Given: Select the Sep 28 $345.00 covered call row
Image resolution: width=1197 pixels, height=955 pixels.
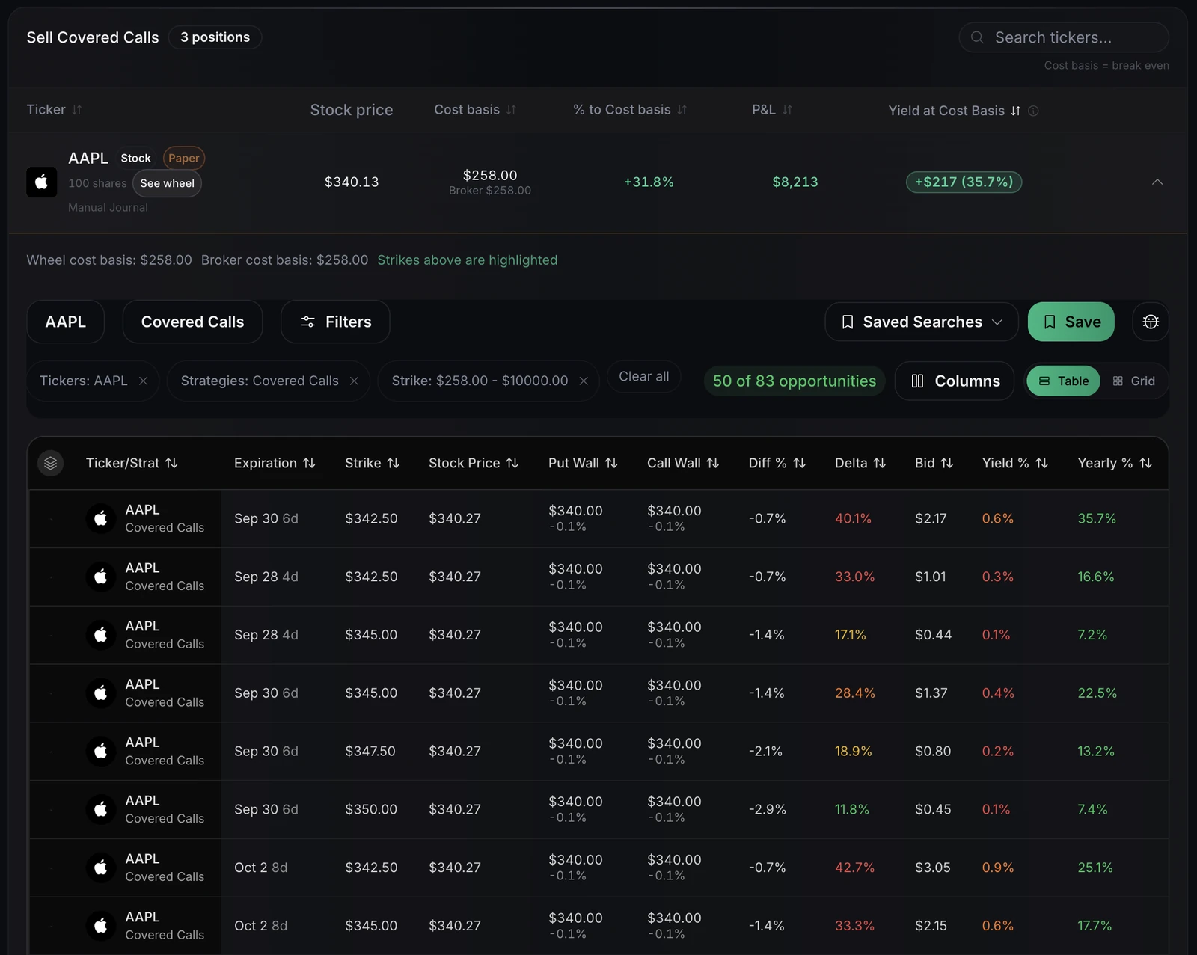Looking at the screenshot, I should [x=598, y=635].
